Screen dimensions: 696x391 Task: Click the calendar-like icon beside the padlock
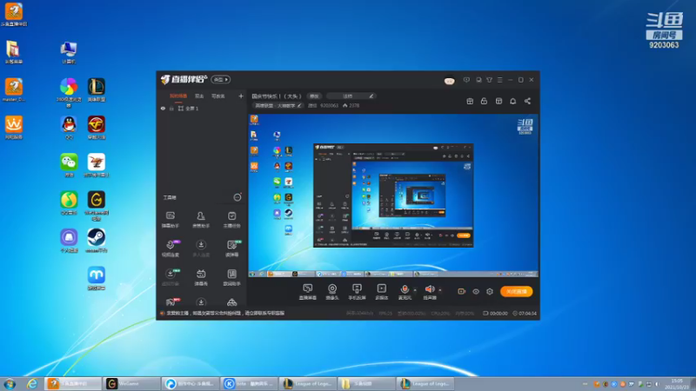tap(499, 101)
